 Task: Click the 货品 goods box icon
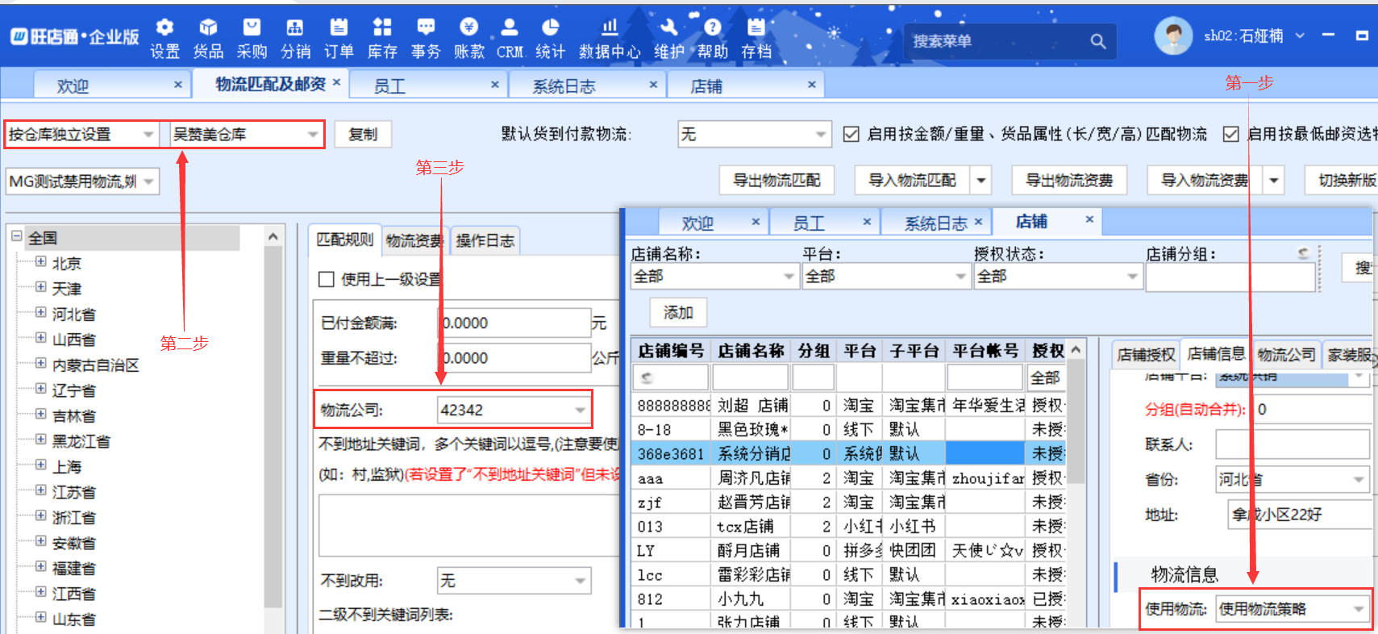pos(208,28)
